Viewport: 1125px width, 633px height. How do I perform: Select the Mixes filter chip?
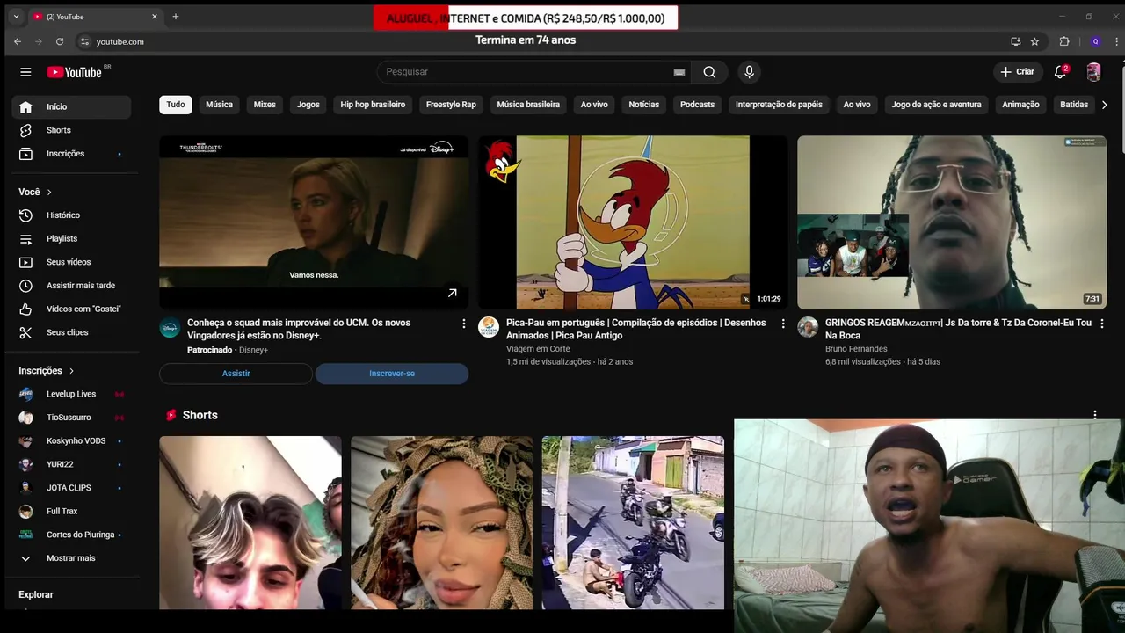click(x=265, y=105)
